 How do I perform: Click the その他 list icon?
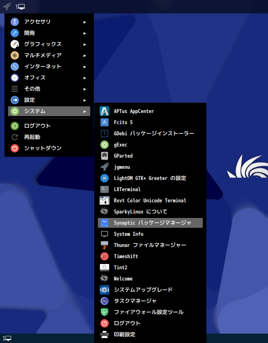15,88
